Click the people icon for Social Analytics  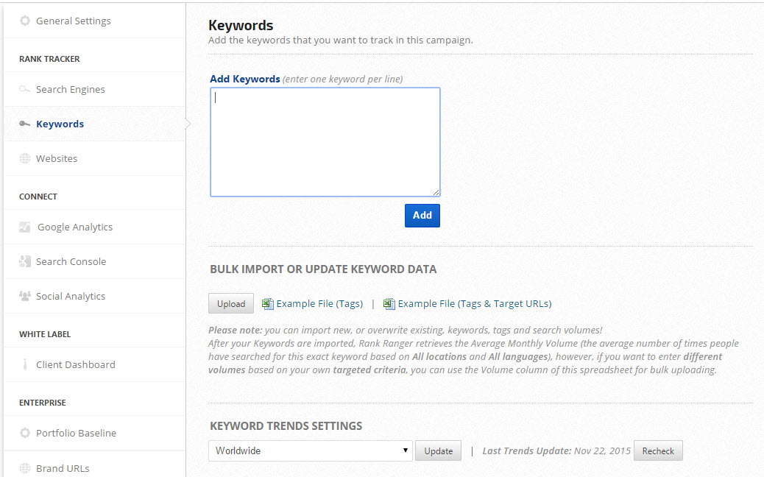[25, 296]
